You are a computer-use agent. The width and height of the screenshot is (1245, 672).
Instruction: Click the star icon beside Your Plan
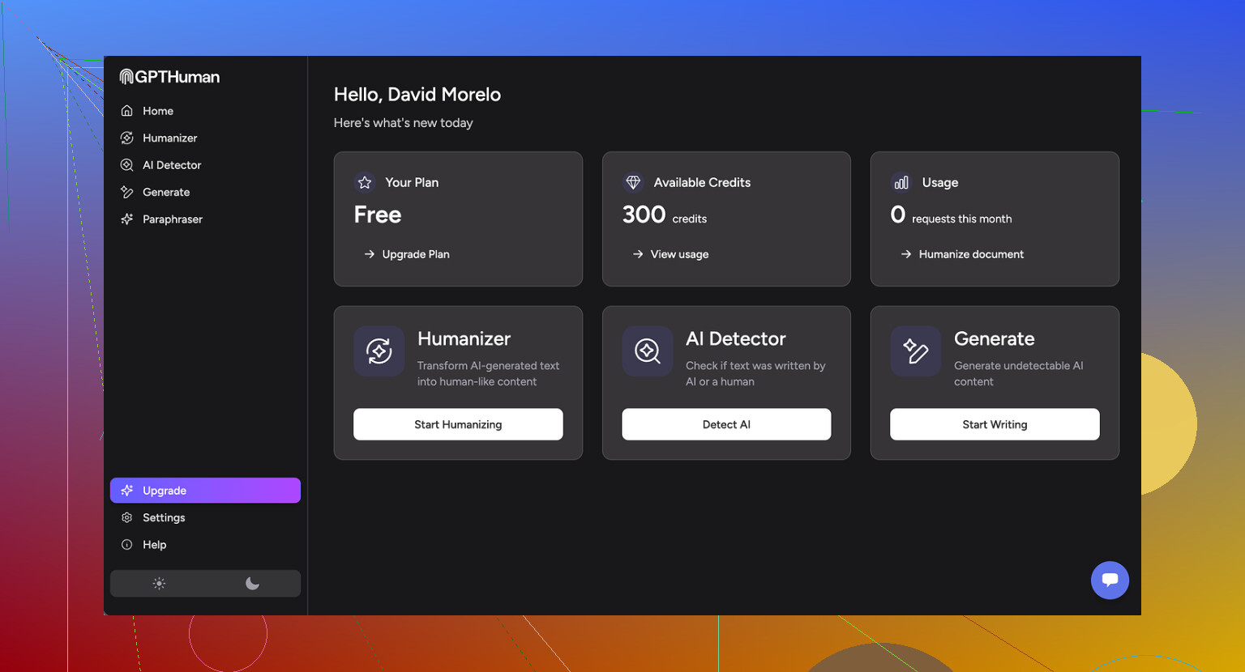pyautogui.click(x=365, y=182)
